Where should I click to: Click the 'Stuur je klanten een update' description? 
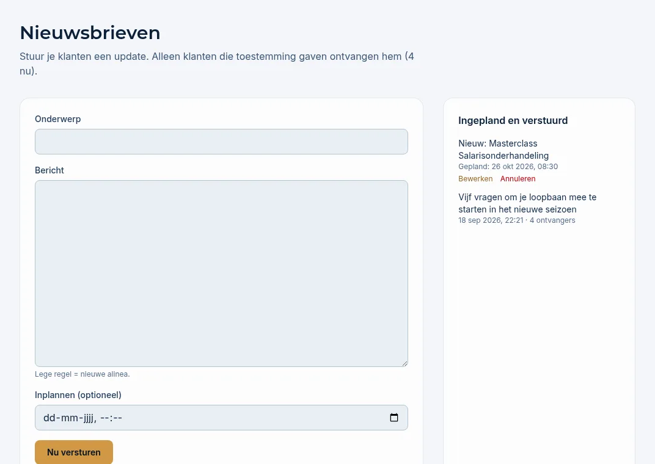[x=217, y=63]
